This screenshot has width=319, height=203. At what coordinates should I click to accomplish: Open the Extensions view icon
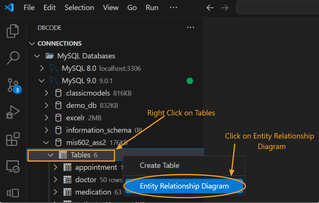[13, 139]
